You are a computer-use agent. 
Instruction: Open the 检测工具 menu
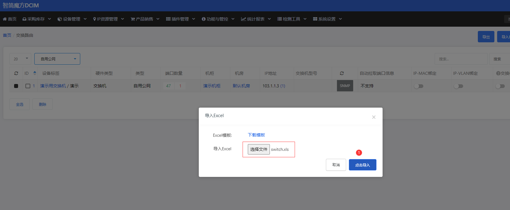tap(292, 19)
